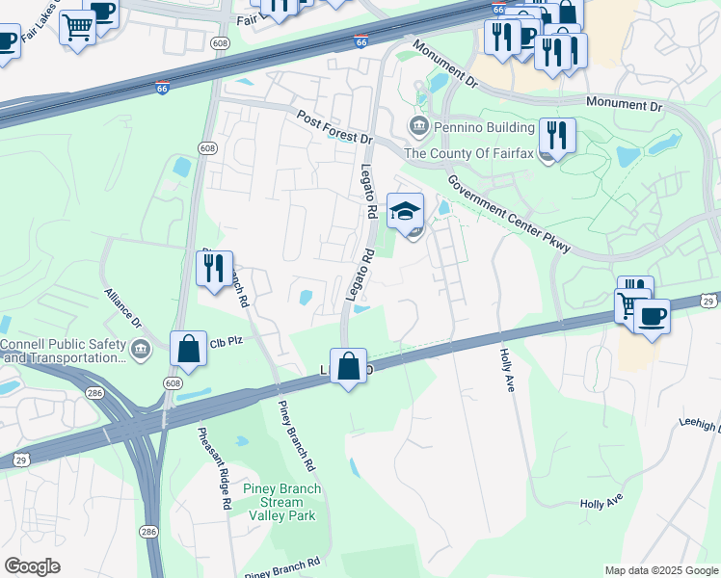Image resolution: width=721 pixels, height=578 pixels.
Task: Open the Google logo link
Action: (x=32, y=566)
